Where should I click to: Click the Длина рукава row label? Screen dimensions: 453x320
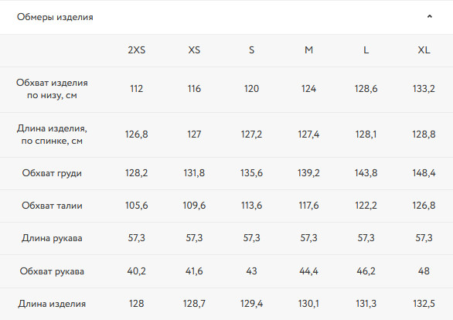click(52, 238)
